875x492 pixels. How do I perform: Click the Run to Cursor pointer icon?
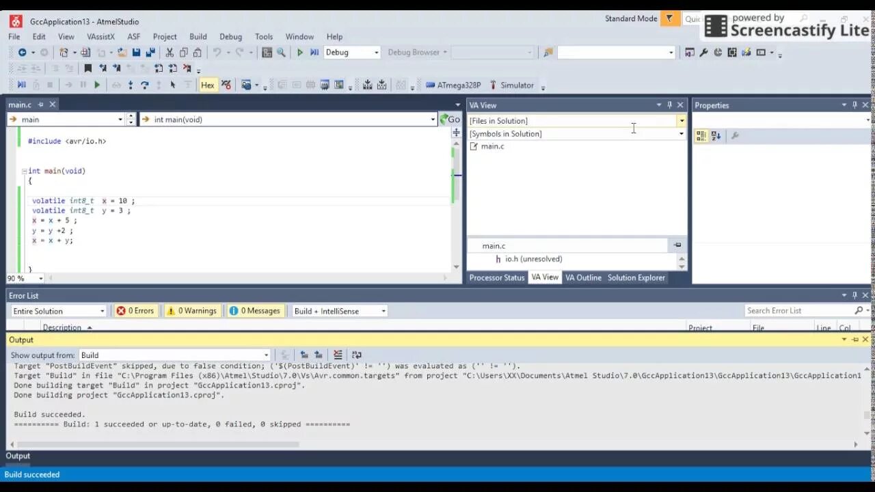pyautogui.click(x=172, y=85)
